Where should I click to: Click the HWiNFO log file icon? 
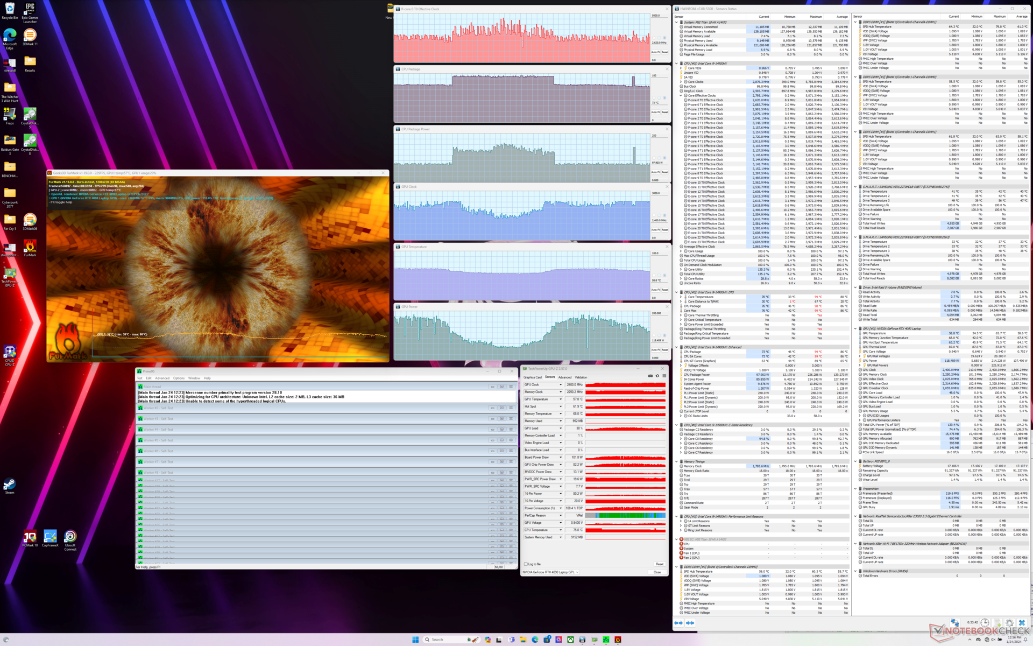pyautogui.click(x=997, y=622)
